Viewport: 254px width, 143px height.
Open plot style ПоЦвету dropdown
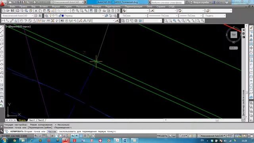pyautogui.click(x=215, y=16)
